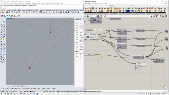Click the Open file folder icon in Rhino

(4, 12)
